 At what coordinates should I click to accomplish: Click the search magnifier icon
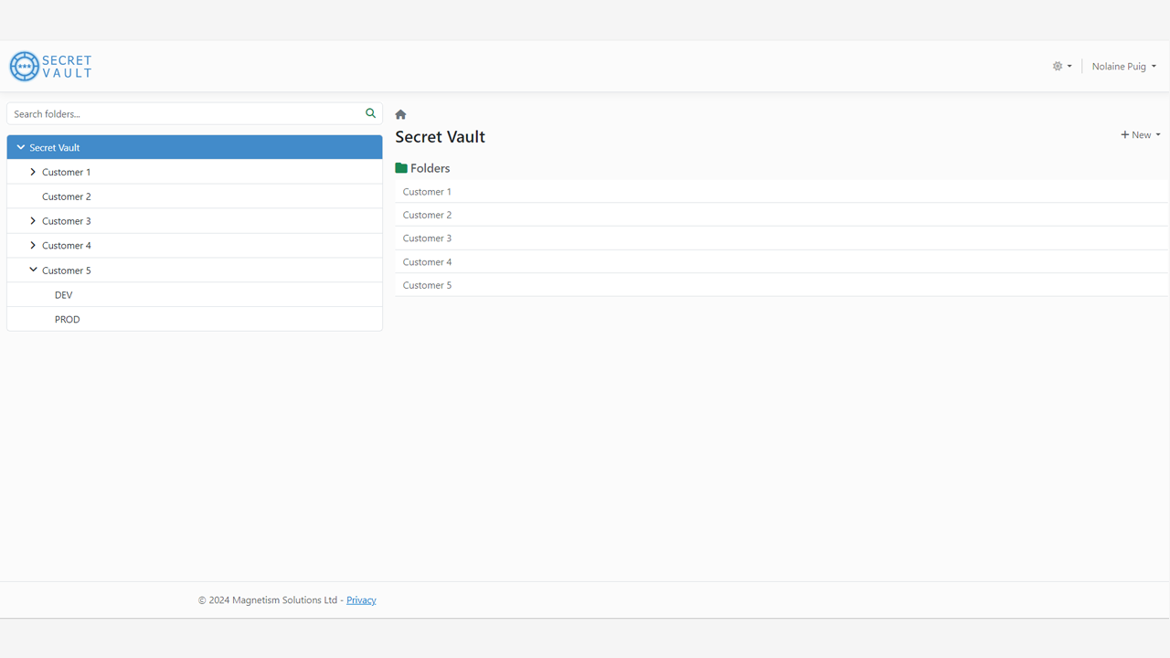pos(370,113)
